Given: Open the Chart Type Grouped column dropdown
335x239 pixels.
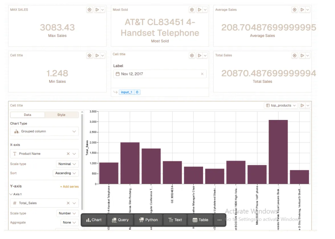Looking at the screenshot, I should [44, 131].
